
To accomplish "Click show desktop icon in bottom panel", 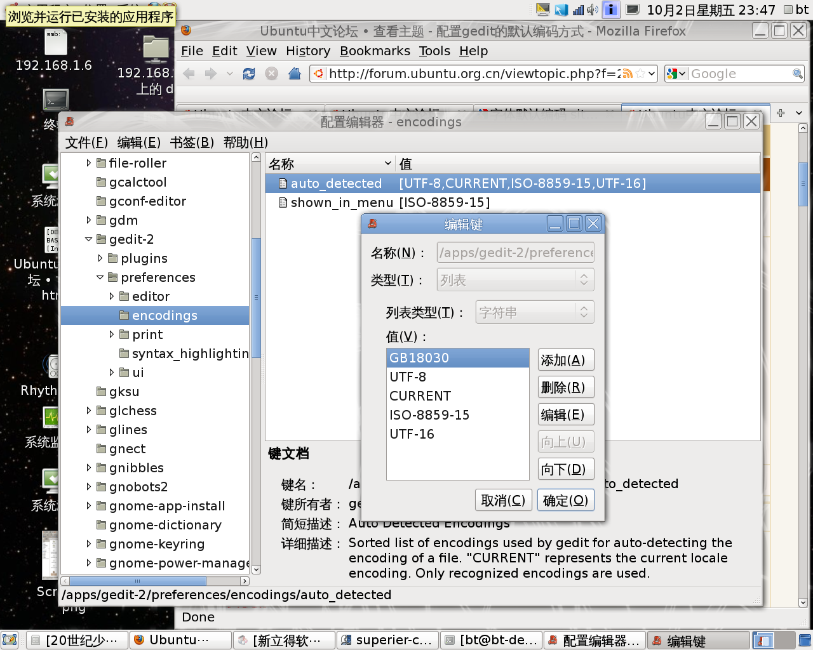I will point(9,640).
